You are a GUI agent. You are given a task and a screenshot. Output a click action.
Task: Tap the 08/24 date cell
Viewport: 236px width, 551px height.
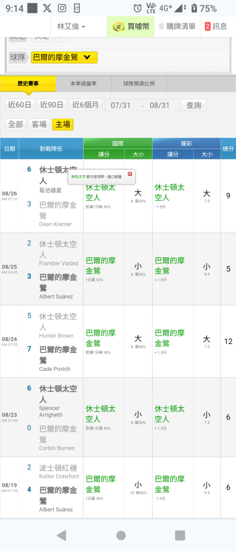click(x=9, y=341)
